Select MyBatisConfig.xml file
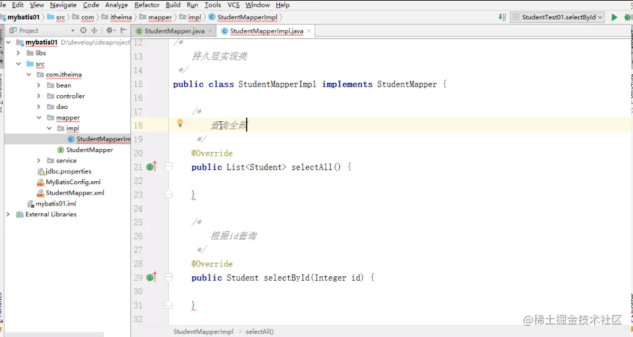Viewport: 633px width, 337px height. point(69,182)
